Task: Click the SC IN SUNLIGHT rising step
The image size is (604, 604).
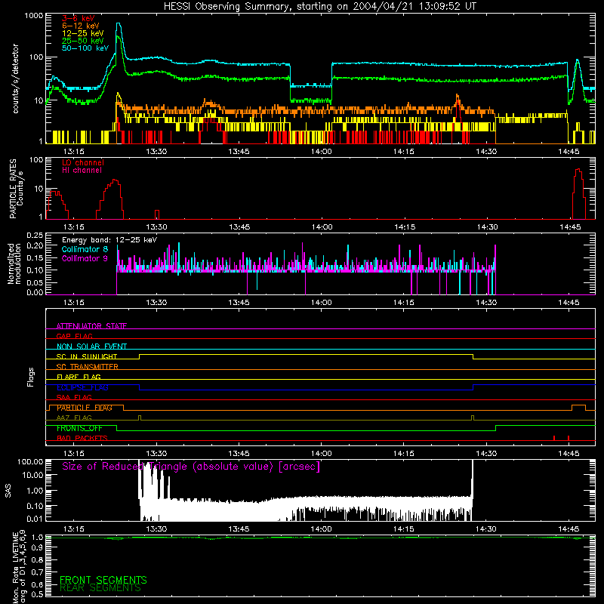Action: (x=140, y=356)
